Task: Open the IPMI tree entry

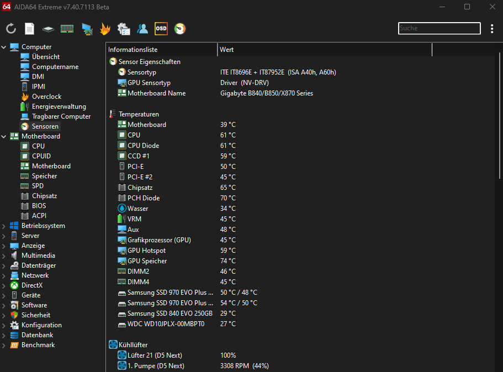Action: (x=33, y=87)
